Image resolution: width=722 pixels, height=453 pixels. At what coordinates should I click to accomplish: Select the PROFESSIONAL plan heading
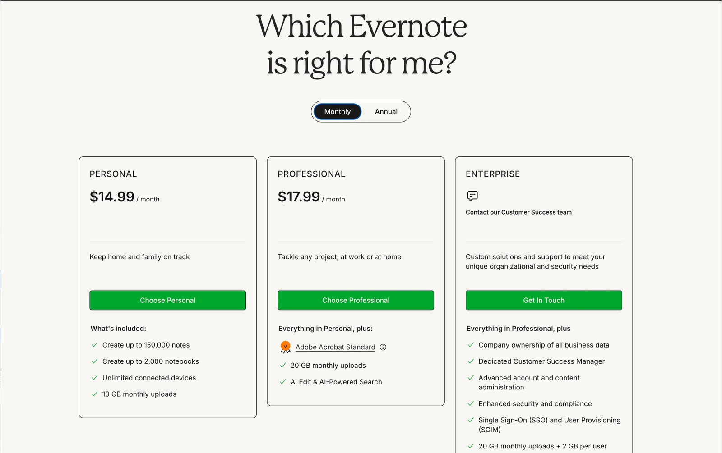click(x=311, y=174)
